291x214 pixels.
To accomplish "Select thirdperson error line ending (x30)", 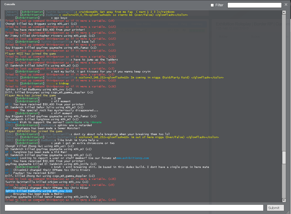I will (x=61, y=200).
